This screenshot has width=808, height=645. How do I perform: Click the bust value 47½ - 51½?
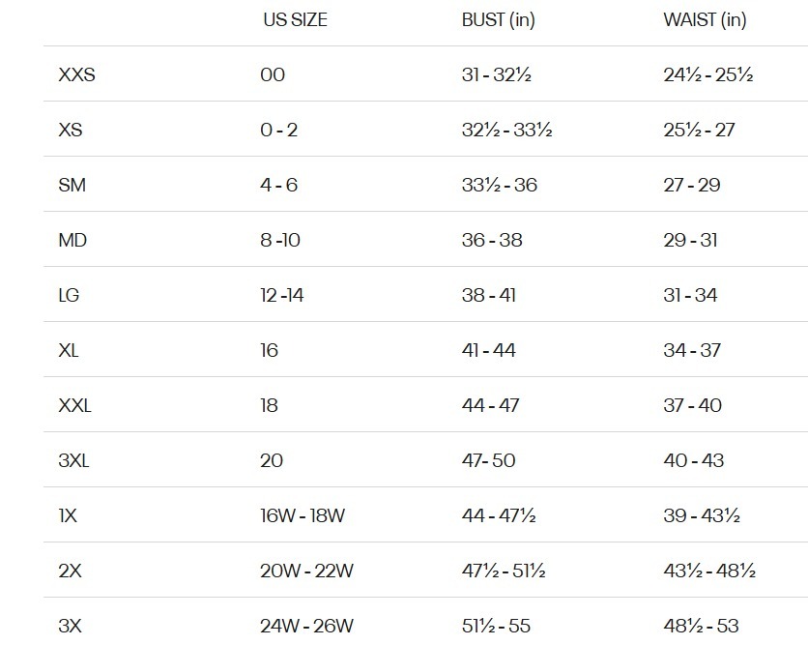click(x=504, y=571)
